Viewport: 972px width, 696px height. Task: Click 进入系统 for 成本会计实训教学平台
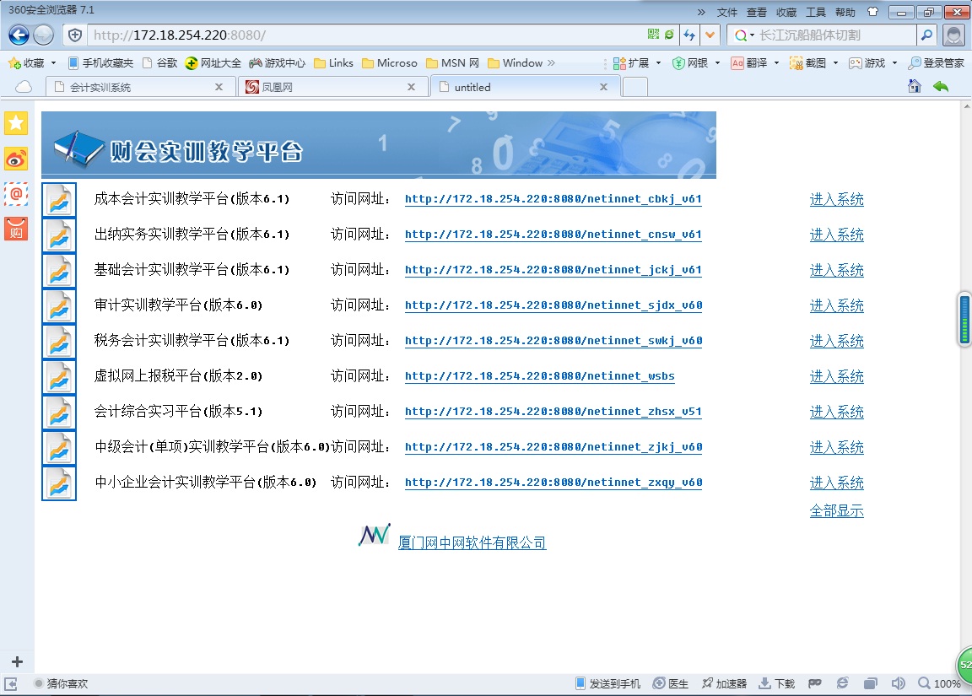(x=836, y=199)
